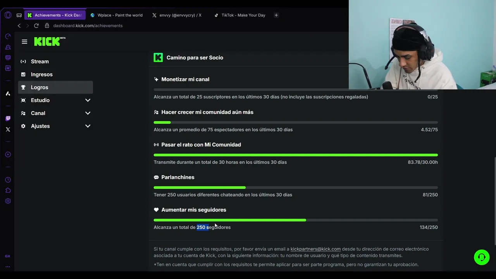This screenshot has height=279, width=496.
Task: Click the Aumentar mis seguidores progress bar
Action: pyautogui.click(x=296, y=220)
